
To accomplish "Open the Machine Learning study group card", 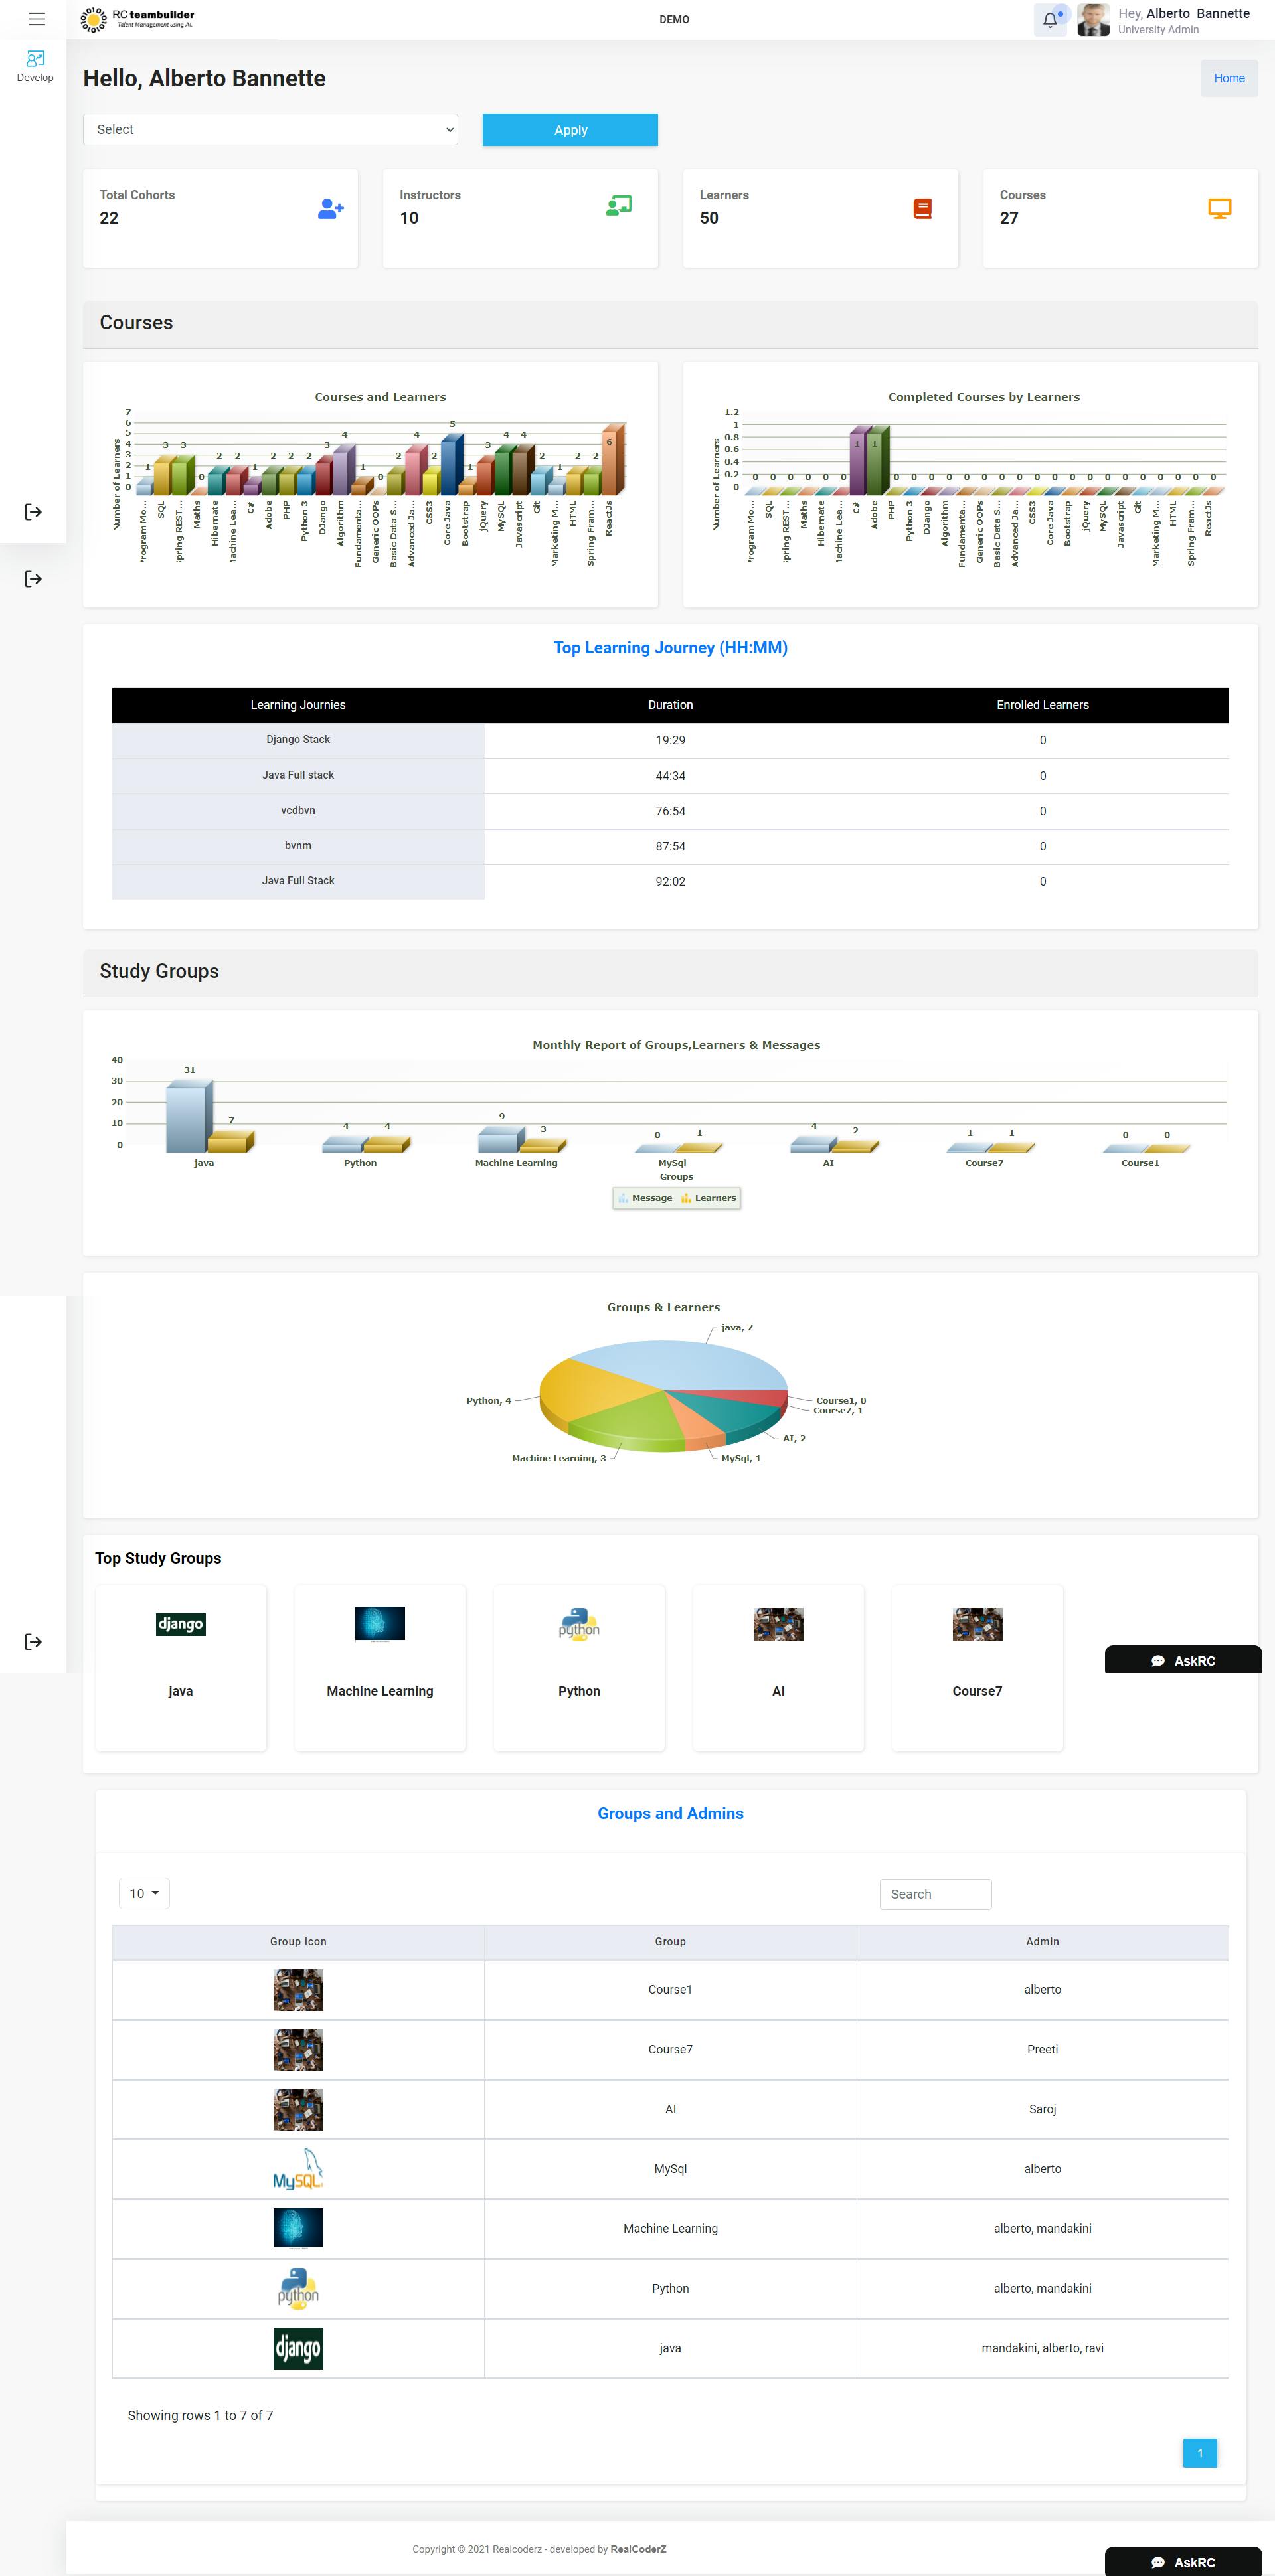I will pyautogui.click(x=380, y=1667).
